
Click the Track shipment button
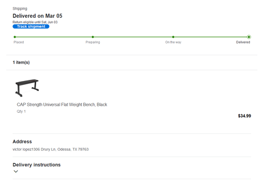(31, 26)
